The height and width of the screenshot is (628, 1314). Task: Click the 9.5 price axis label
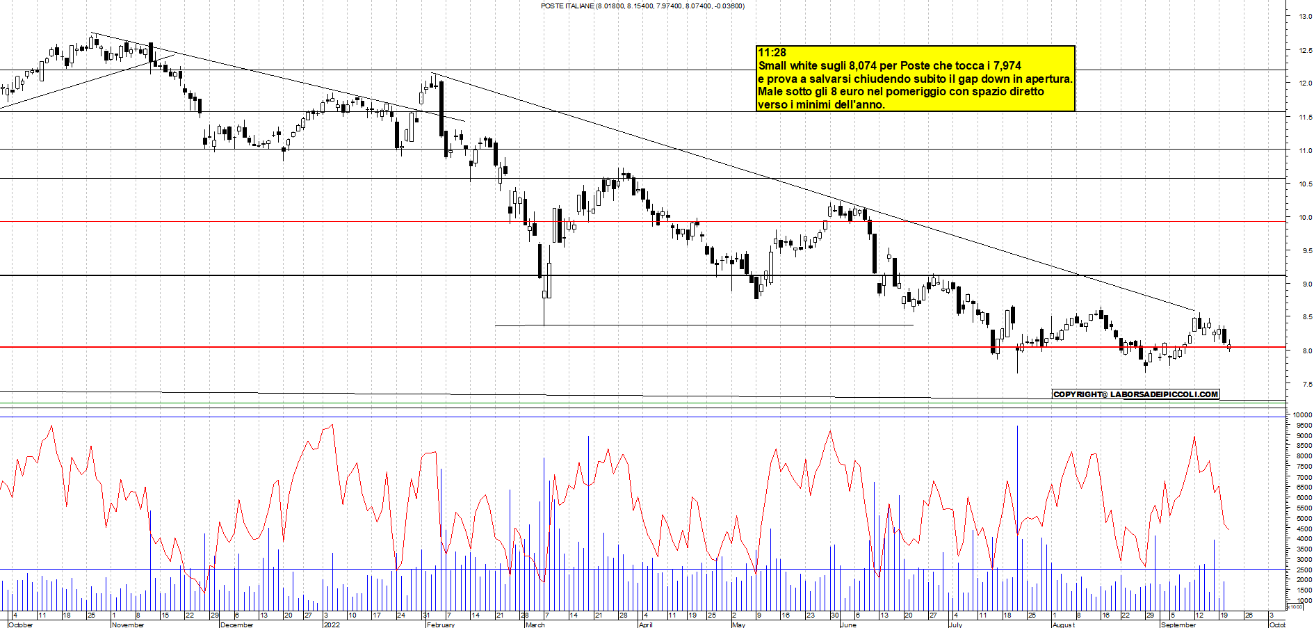pos(1307,251)
